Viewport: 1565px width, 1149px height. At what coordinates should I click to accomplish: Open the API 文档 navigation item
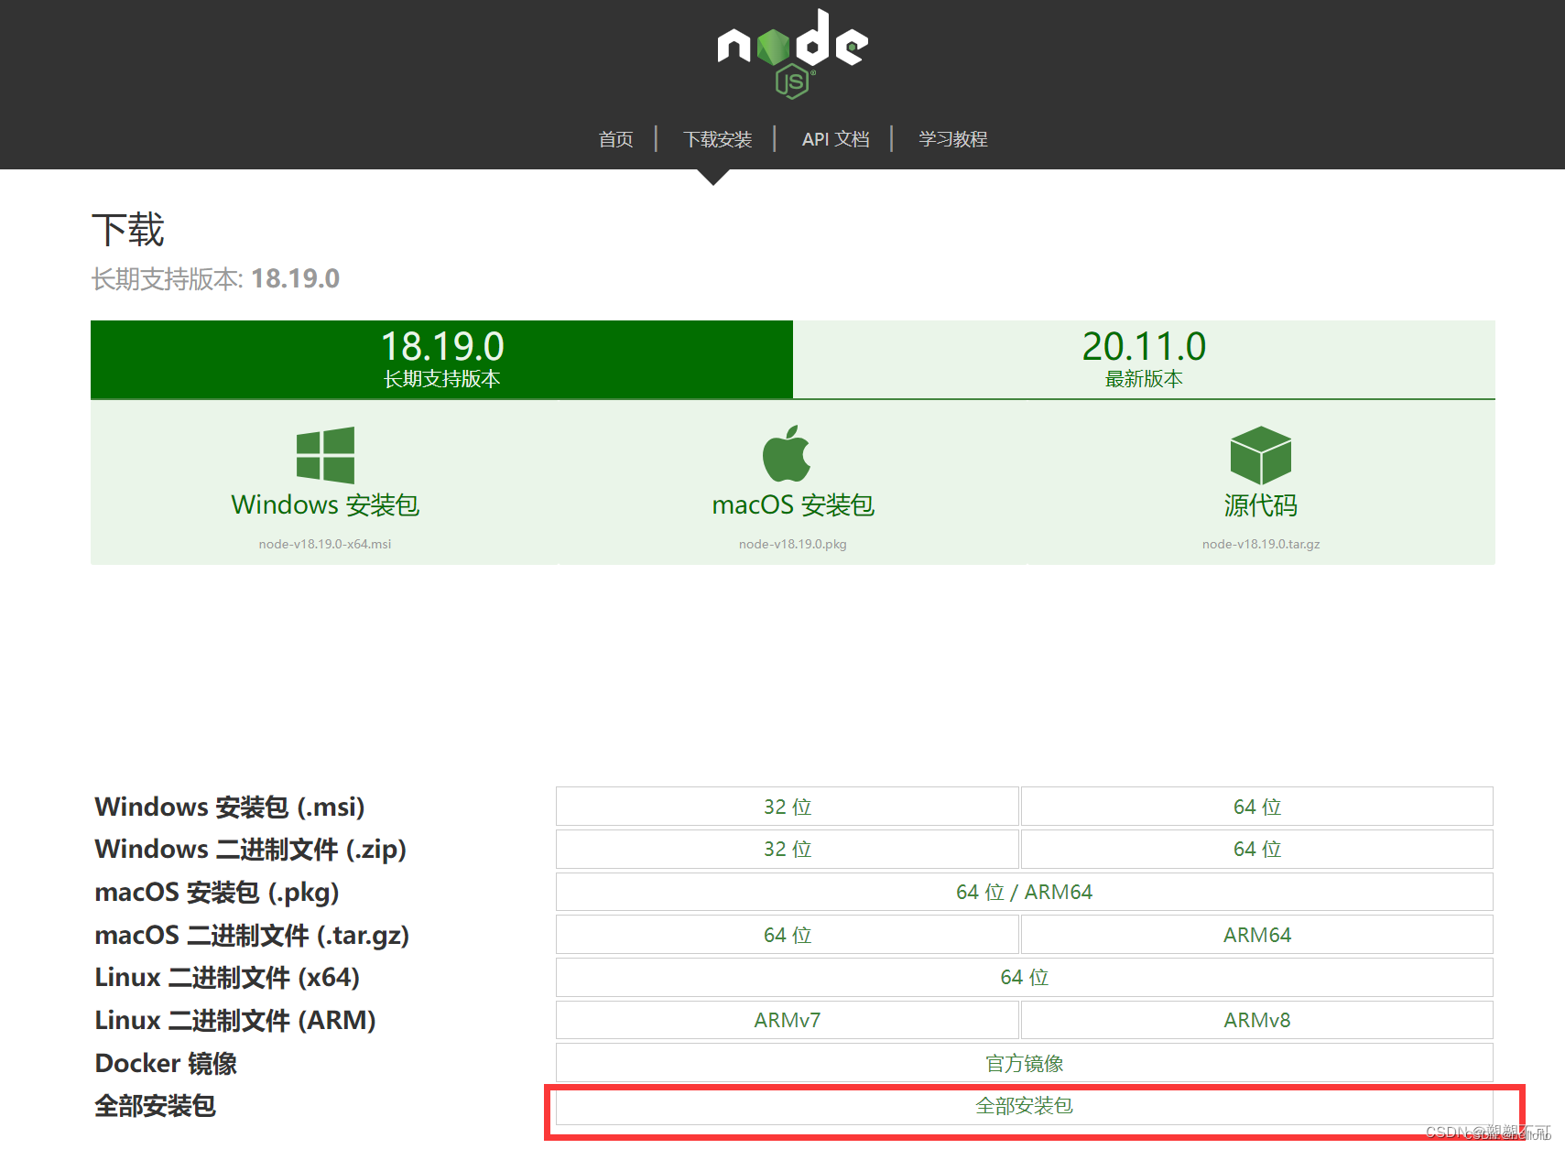(x=835, y=139)
